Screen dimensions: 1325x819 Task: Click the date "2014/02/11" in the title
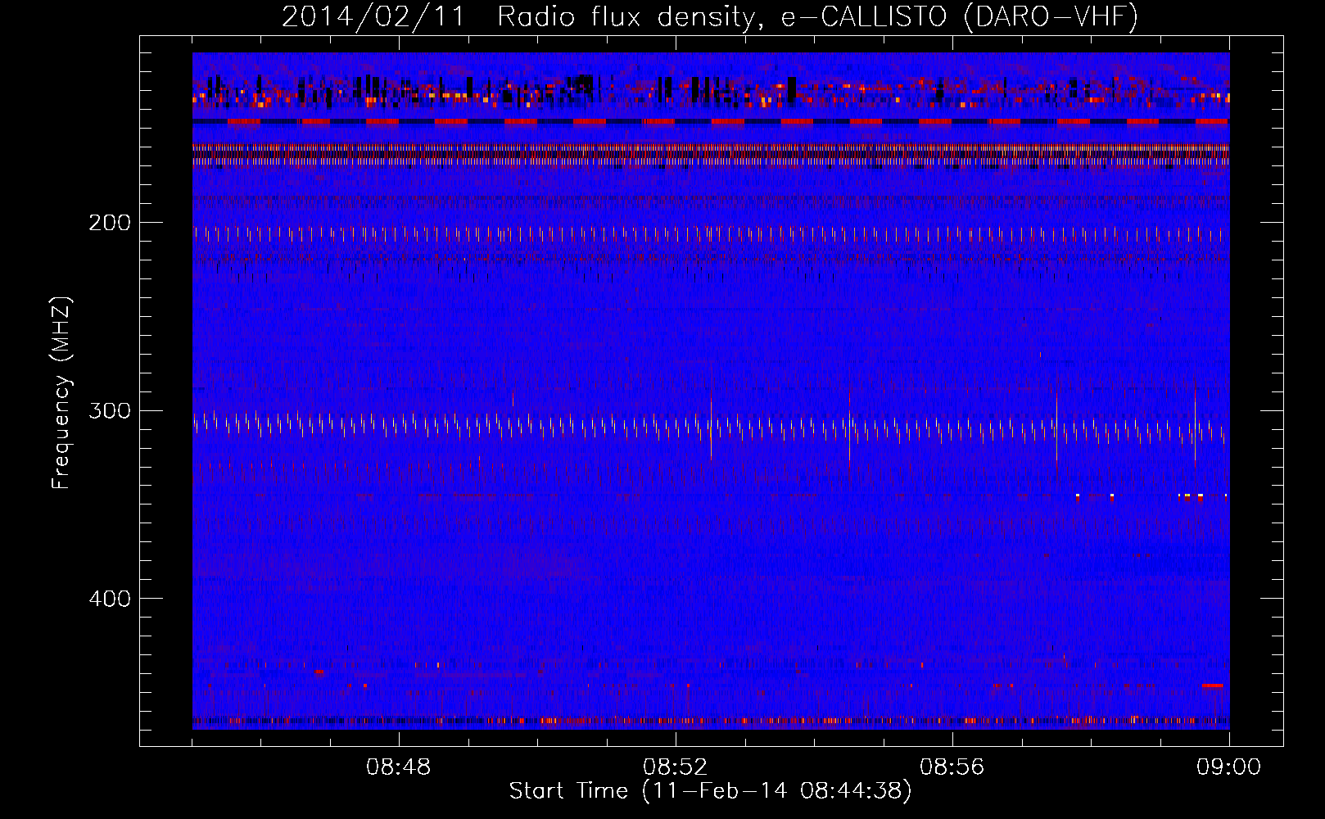click(x=373, y=17)
